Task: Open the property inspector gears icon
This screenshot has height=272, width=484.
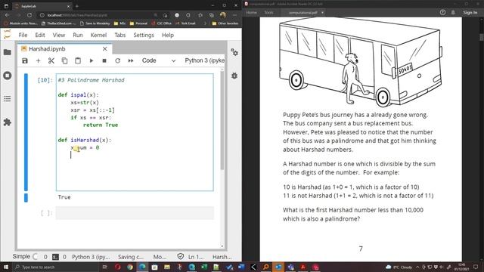Action: tap(234, 52)
